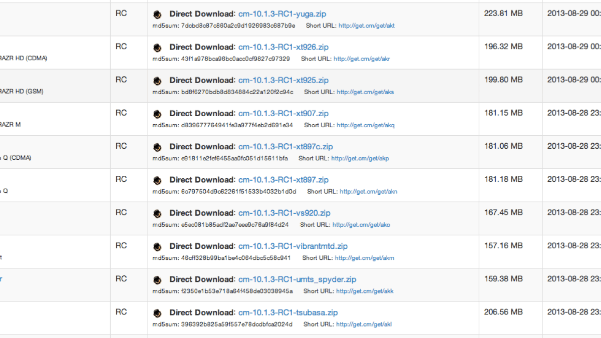Click the CyanogenMod icon beside cm-10.1.3-RC1-vs920.zip
601x338 pixels.
click(157, 213)
